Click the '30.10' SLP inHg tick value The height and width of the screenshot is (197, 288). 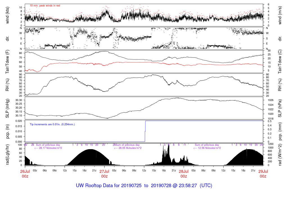point(19,116)
